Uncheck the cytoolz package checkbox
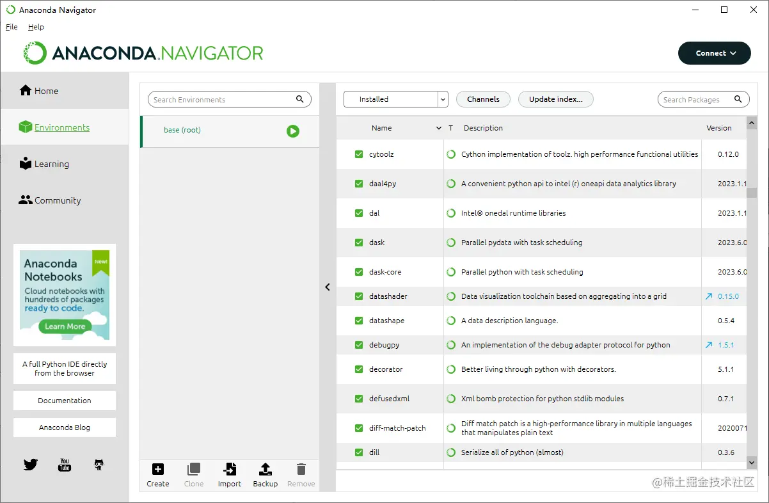 click(x=359, y=154)
